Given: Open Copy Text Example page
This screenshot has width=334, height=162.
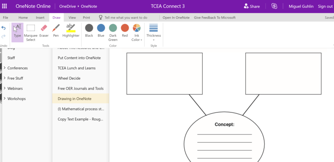Looking at the screenshot, I should pyautogui.click(x=81, y=119).
